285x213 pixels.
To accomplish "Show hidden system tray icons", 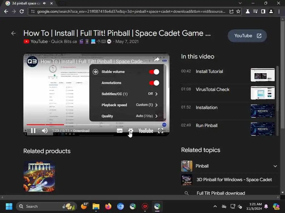I will pos(215,206).
